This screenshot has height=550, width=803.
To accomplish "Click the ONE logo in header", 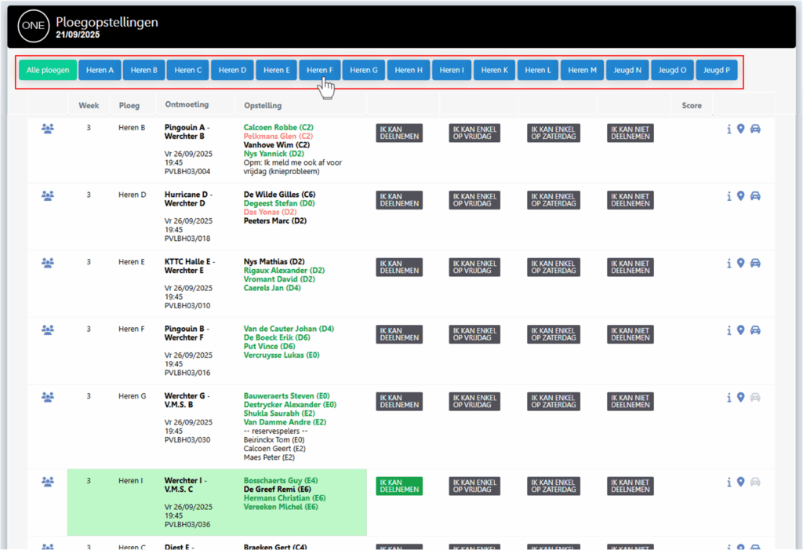I will 32,27.
